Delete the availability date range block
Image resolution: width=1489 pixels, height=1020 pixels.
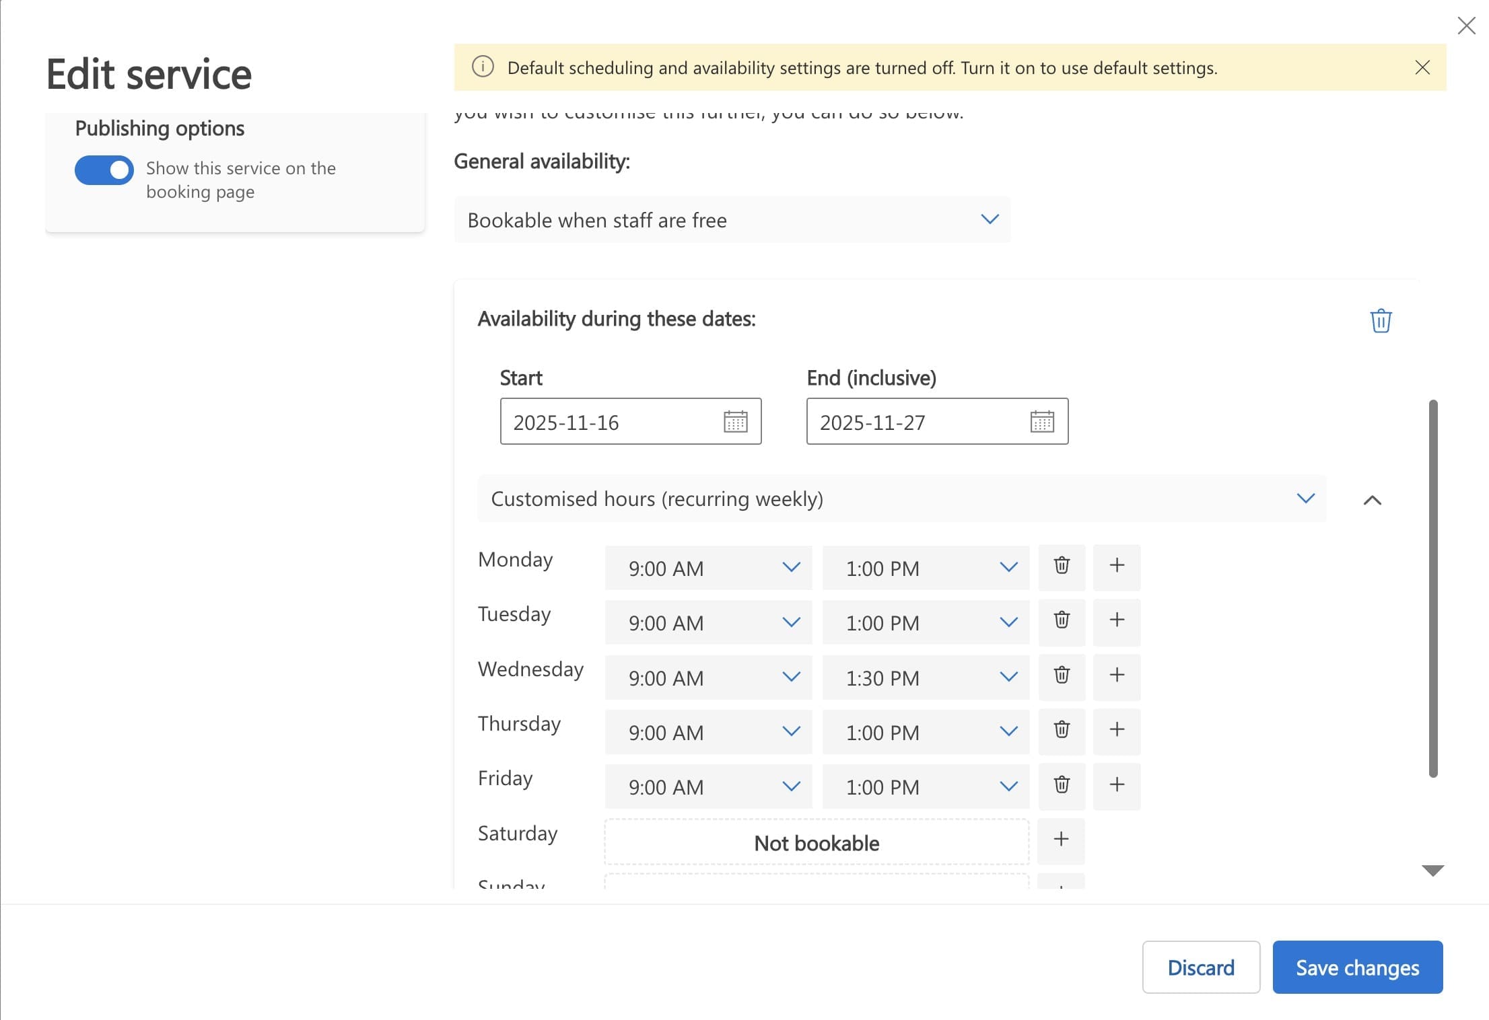point(1380,321)
